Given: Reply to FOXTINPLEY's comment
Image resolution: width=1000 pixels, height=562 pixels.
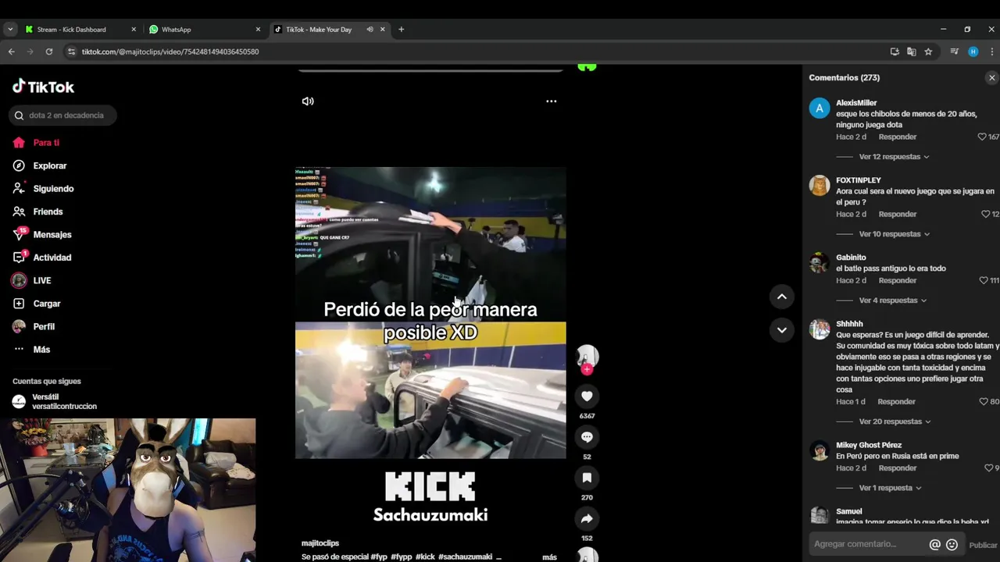Looking at the screenshot, I should click(898, 214).
